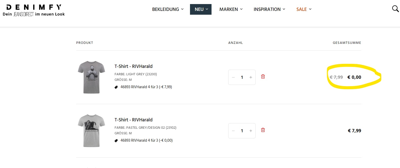Open the SALE menu
The width and height of the screenshot is (400, 168).
(x=304, y=9)
